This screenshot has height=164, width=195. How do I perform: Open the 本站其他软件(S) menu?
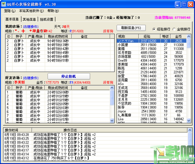coord(31,11)
